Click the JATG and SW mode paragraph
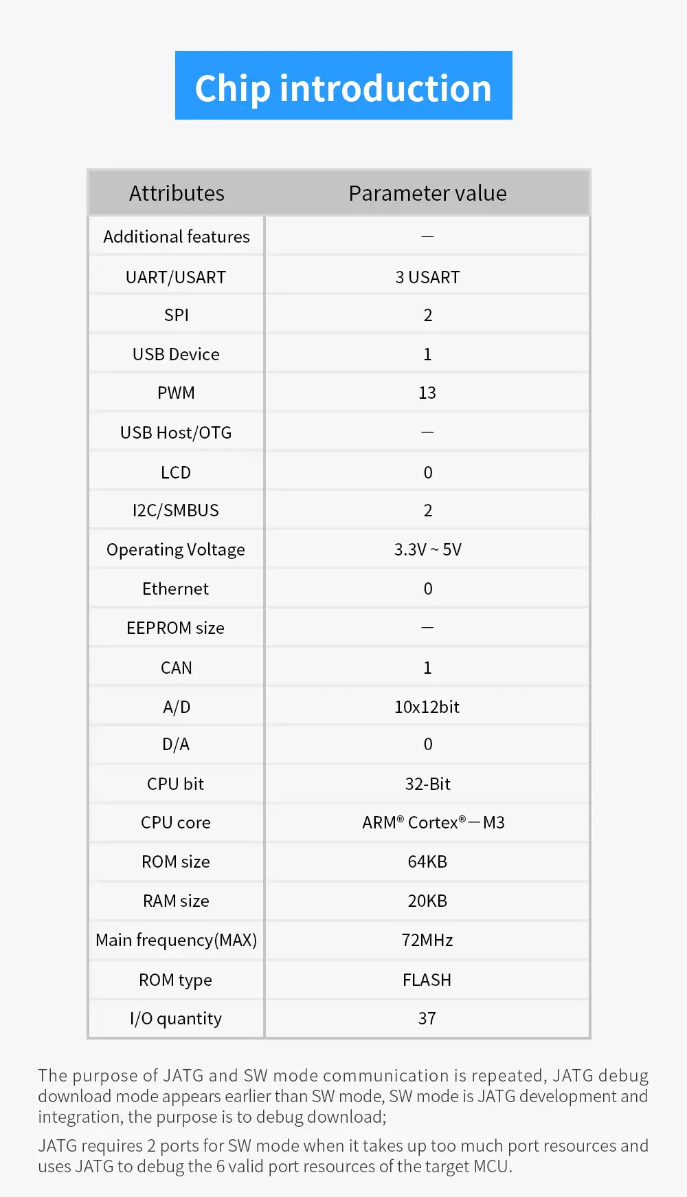The height and width of the screenshot is (1197, 687). point(343,1096)
